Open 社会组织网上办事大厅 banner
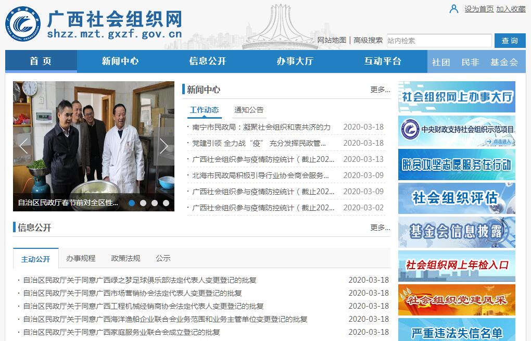 [x=457, y=97]
